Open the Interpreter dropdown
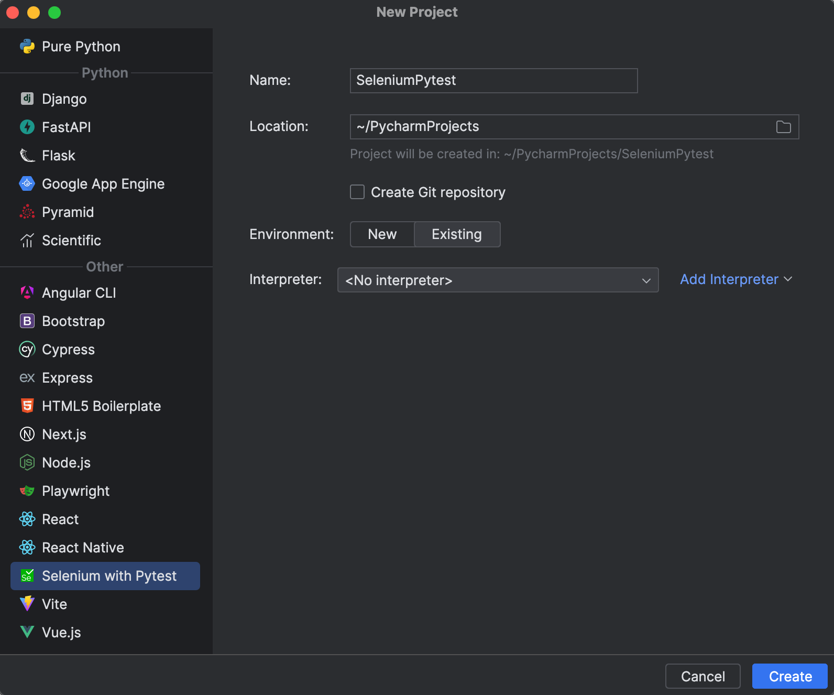Image resolution: width=834 pixels, height=695 pixels. [498, 280]
